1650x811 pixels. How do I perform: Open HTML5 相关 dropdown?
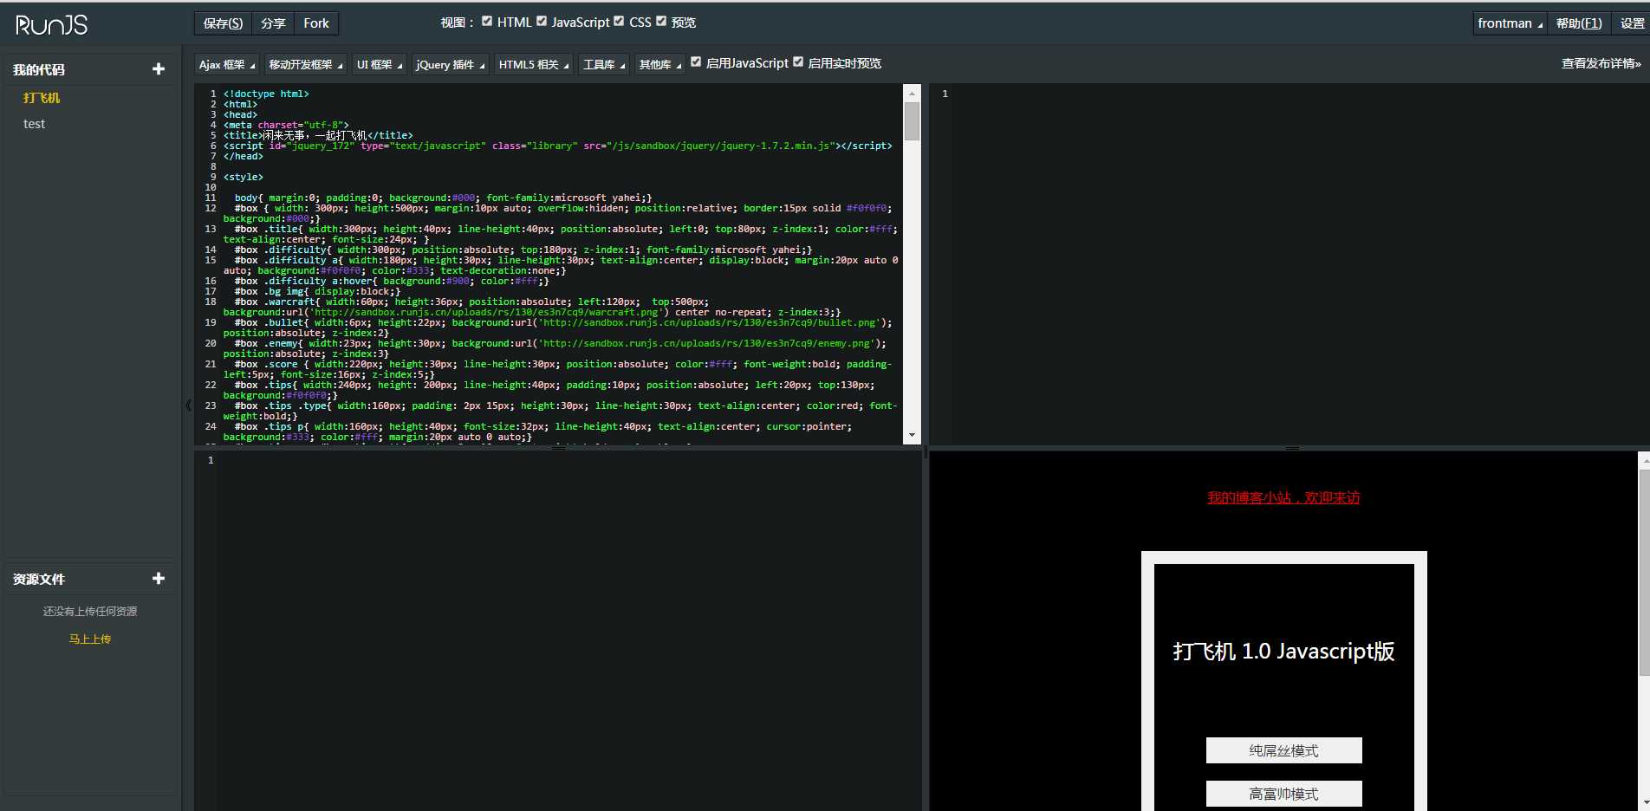(x=533, y=64)
